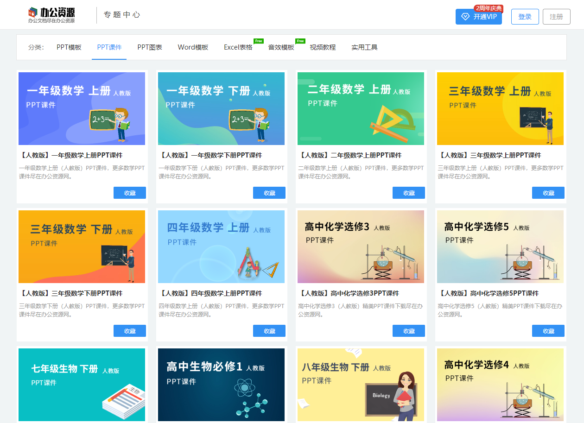Click the Free badge on 音效模板
This screenshot has width=584, height=423.
point(300,41)
